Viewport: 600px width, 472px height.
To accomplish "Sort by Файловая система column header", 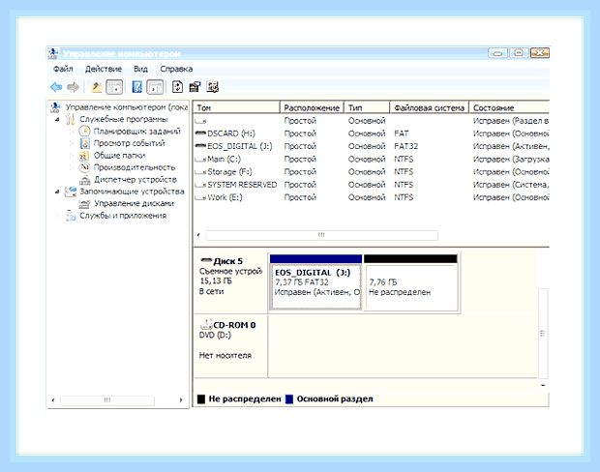I will (429, 107).
